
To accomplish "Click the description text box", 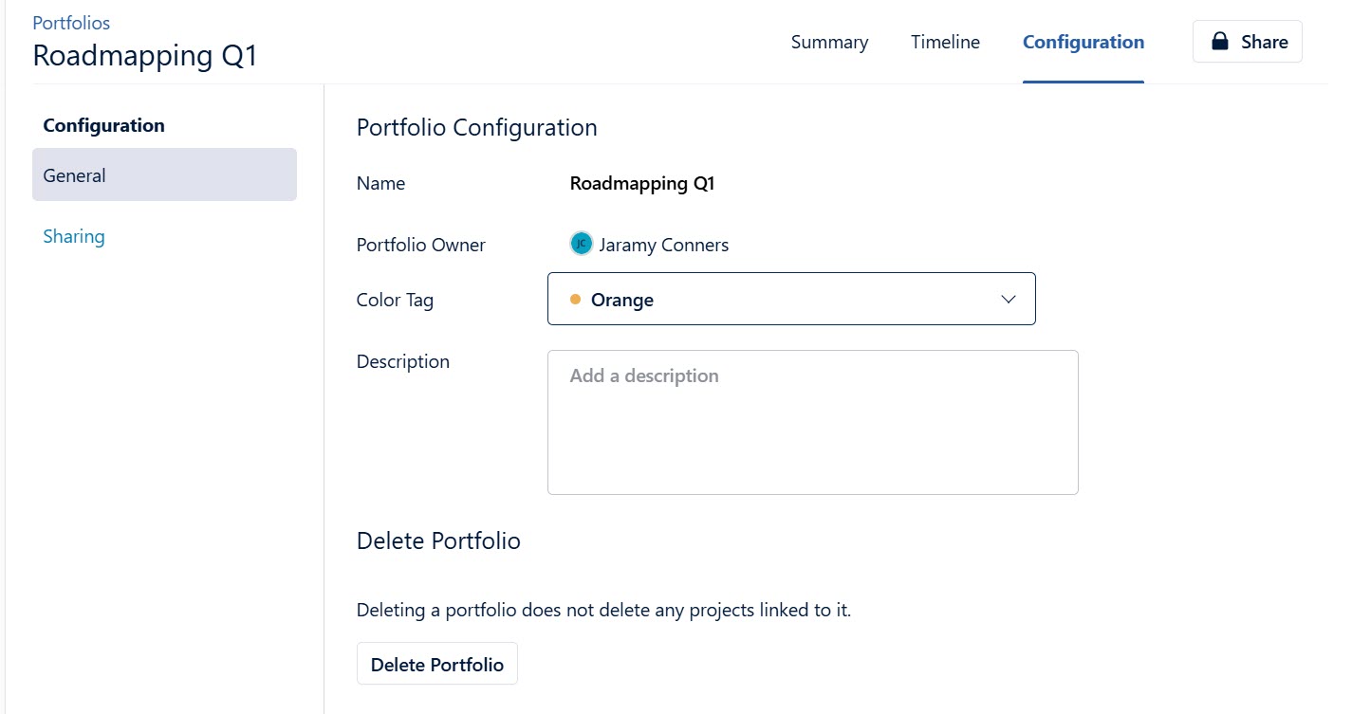I will pos(812,422).
